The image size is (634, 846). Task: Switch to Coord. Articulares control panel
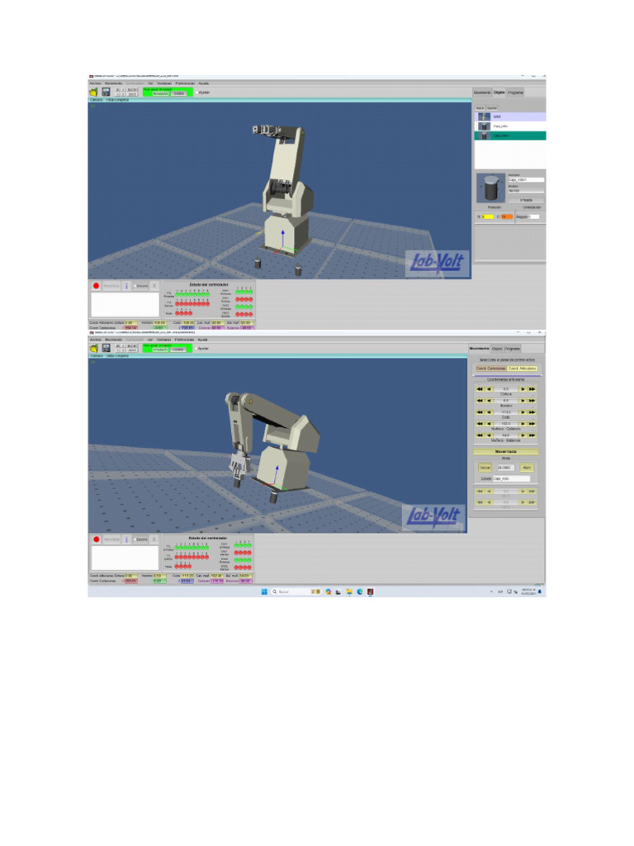click(x=523, y=368)
